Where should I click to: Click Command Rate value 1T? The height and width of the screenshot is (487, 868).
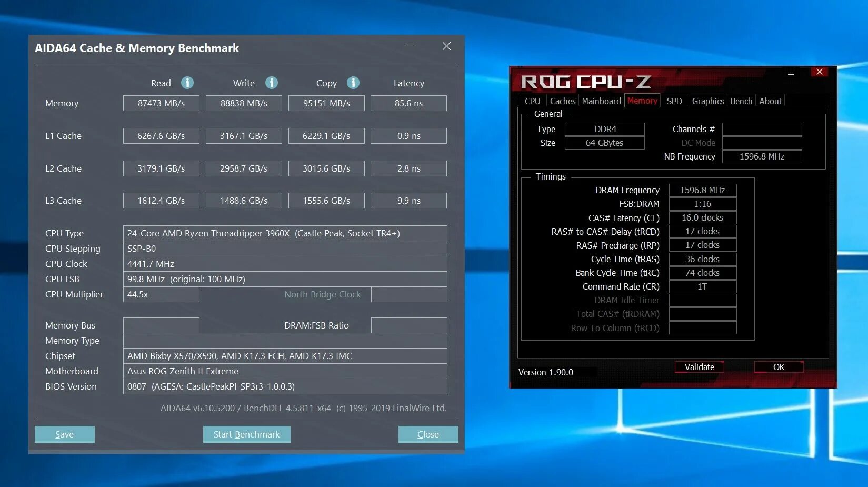click(x=703, y=286)
